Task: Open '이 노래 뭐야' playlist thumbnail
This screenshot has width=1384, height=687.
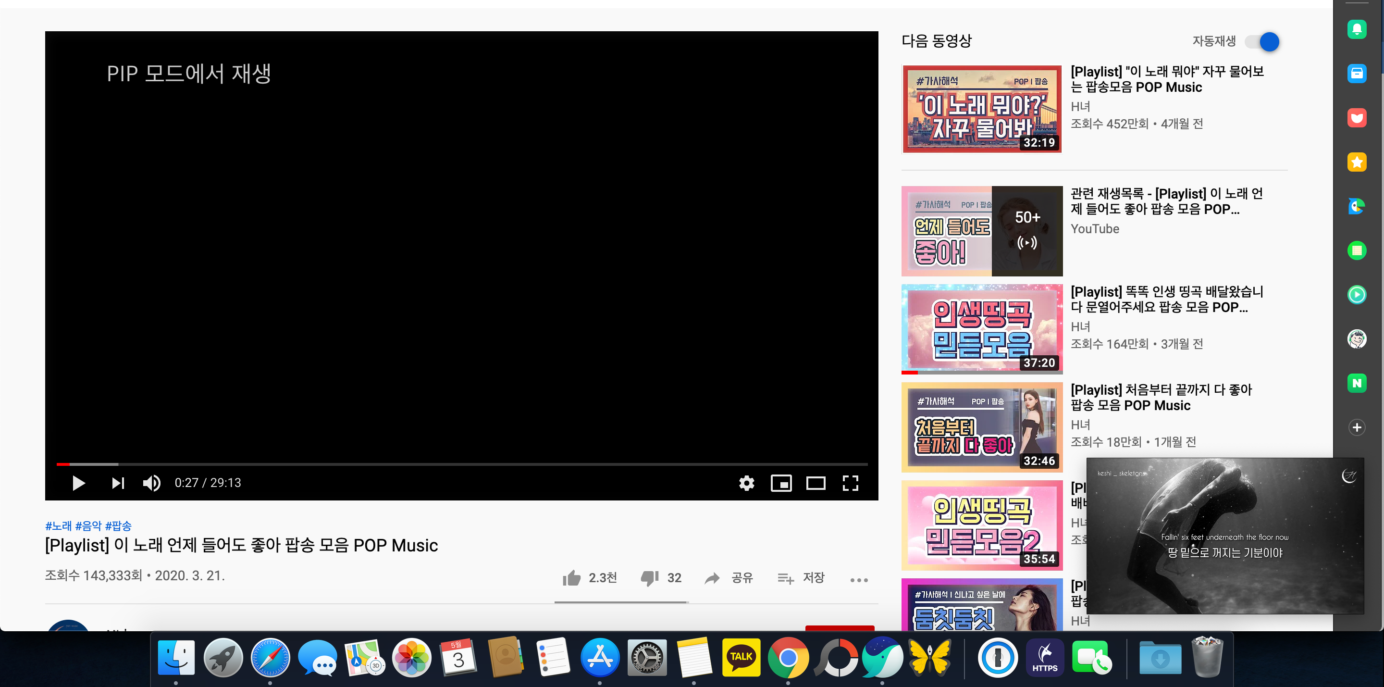Action: tap(982, 109)
